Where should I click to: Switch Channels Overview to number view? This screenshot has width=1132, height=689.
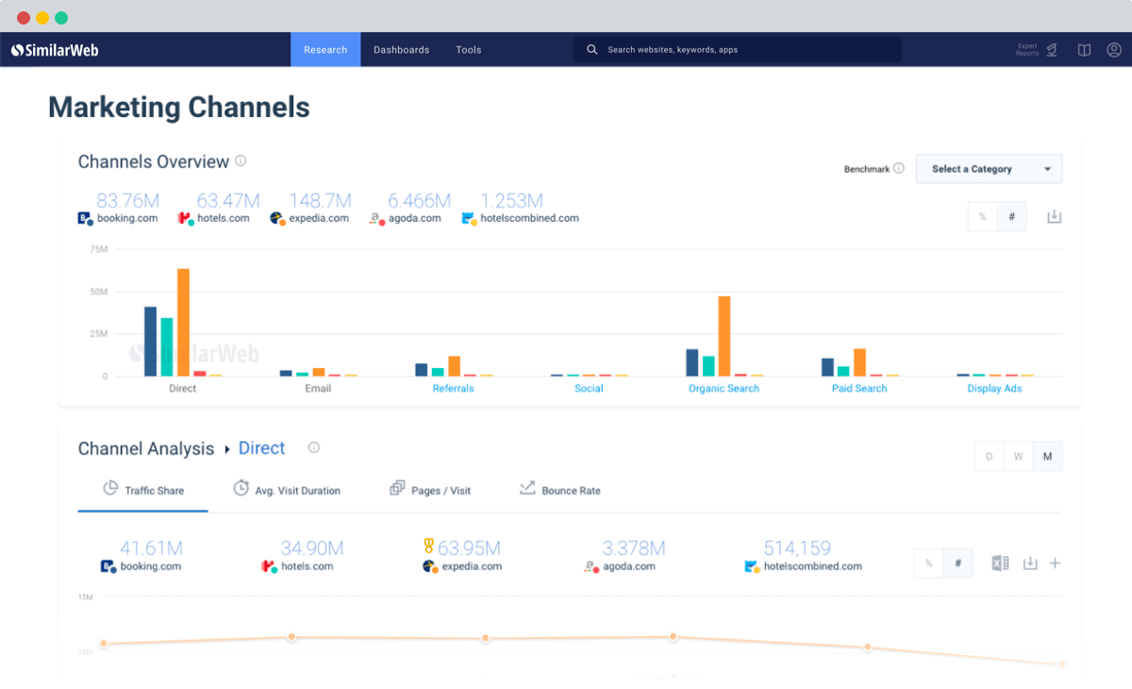1012,217
